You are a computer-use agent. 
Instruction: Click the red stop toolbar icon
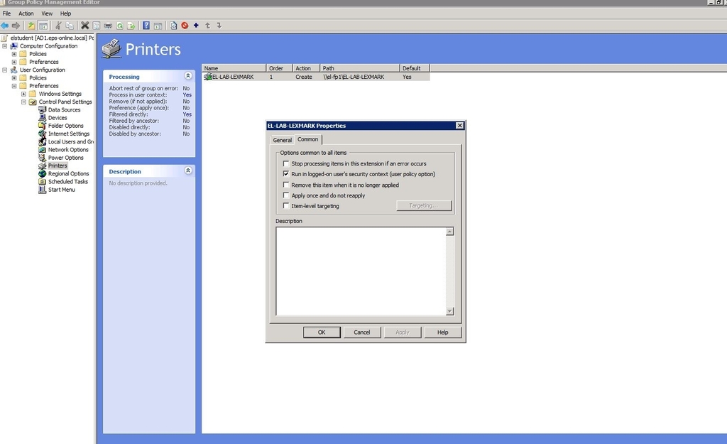click(184, 26)
